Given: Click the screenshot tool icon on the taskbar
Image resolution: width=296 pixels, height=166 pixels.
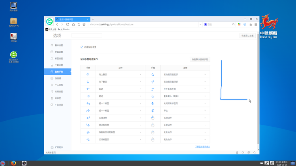Looking at the screenshot, I should [24, 163].
